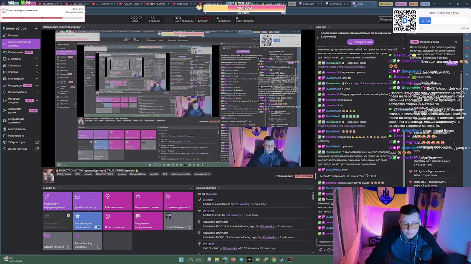Click the Рейдити канал quick action
This screenshot has width=471, height=264.
117,201
